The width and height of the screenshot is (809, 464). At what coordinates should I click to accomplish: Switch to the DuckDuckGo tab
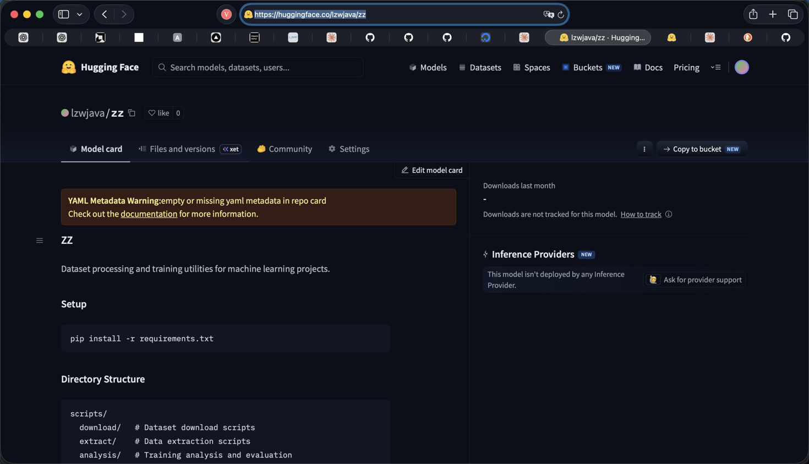tap(748, 37)
